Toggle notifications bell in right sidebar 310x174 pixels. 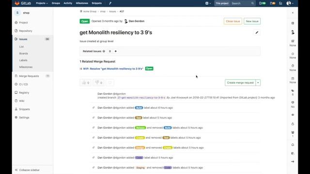293,145
